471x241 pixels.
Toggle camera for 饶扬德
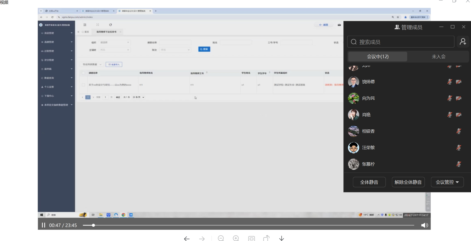point(458,82)
